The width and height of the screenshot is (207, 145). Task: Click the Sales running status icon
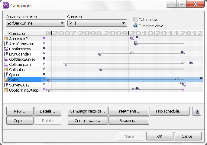[44, 79]
